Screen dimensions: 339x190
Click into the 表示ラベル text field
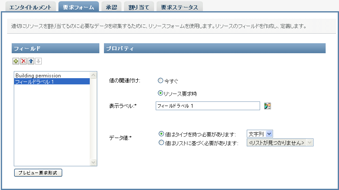(x=208, y=106)
